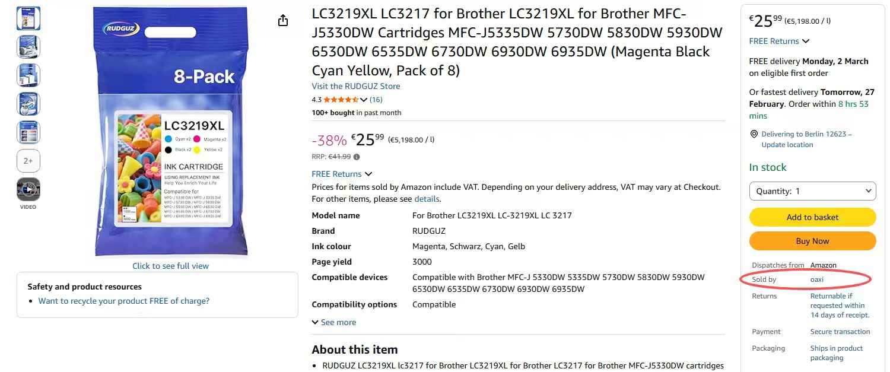Open the Quantity dropdown
The image size is (890, 372).
point(812,191)
